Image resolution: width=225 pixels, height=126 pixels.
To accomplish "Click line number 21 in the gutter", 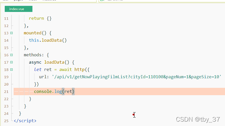I will point(6,92).
